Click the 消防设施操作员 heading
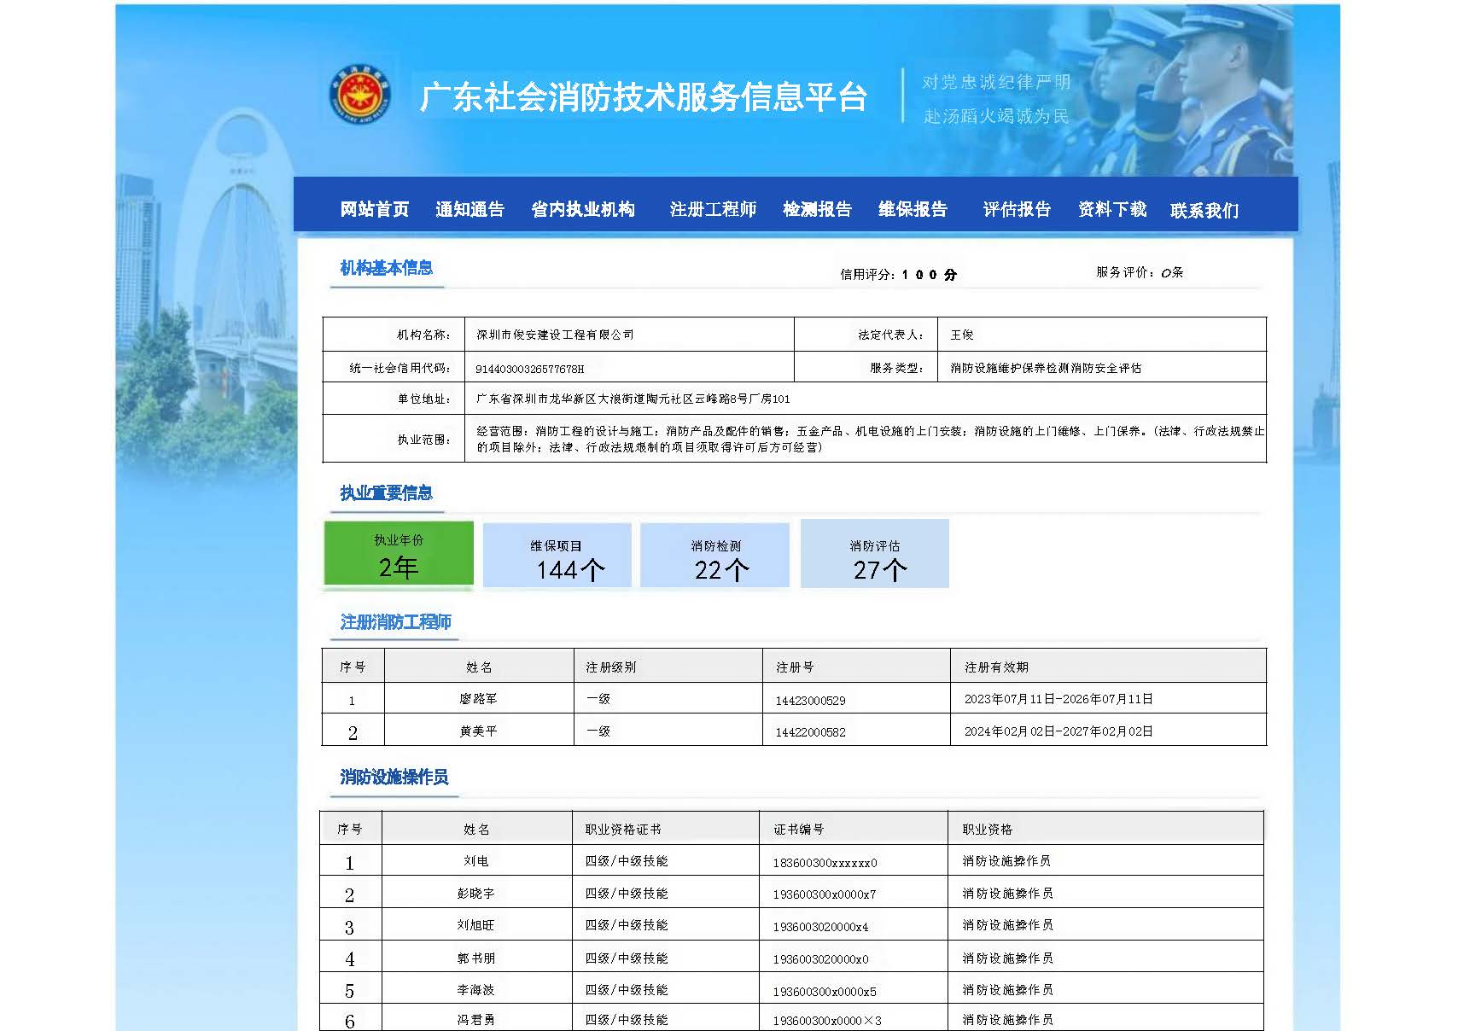 click(x=394, y=778)
